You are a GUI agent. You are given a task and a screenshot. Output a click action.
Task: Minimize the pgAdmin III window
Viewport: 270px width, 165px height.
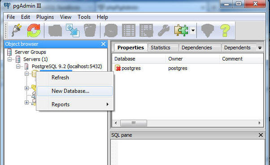pyautogui.click(x=226, y=4)
